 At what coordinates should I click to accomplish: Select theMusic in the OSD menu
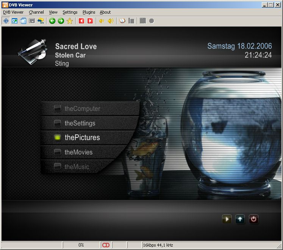78,166
